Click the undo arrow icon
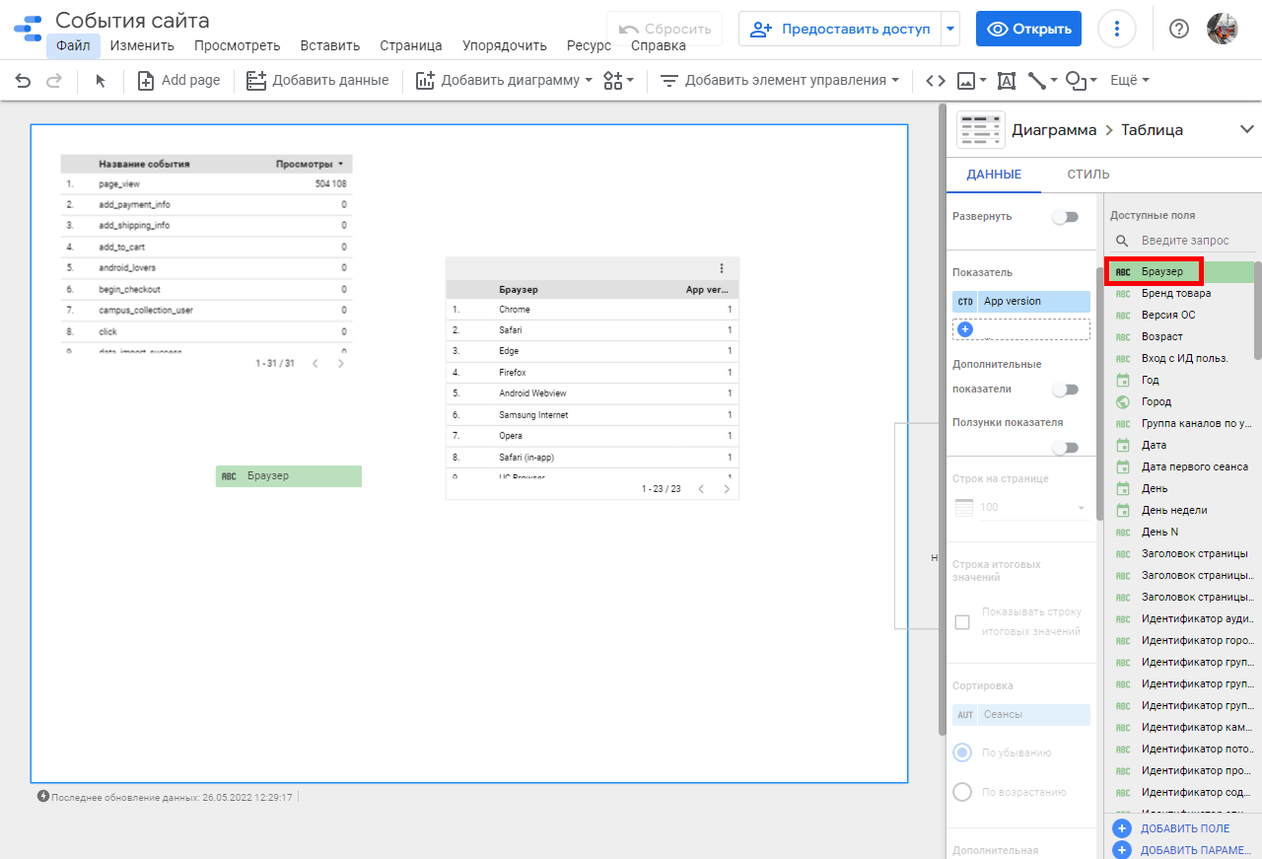Image resolution: width=1262 pixels, height=859 pixels. coord(23,81)
